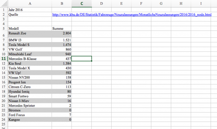Select the 'BMW I3' cell
This screenshot has height=129, width=217.
[30, 40]
